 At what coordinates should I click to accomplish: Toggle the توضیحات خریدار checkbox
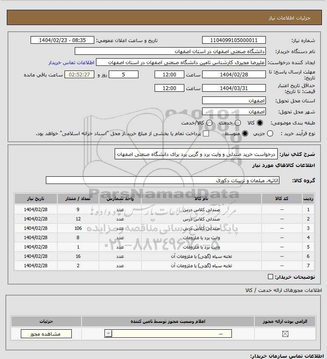coord(271,277)
